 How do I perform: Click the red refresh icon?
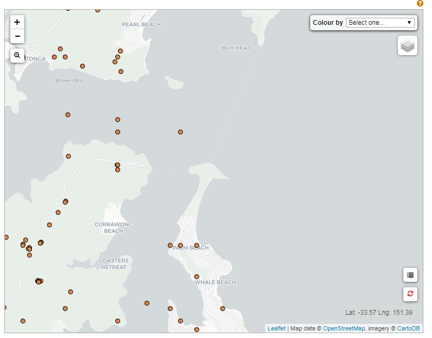click(x=410, y=294)
